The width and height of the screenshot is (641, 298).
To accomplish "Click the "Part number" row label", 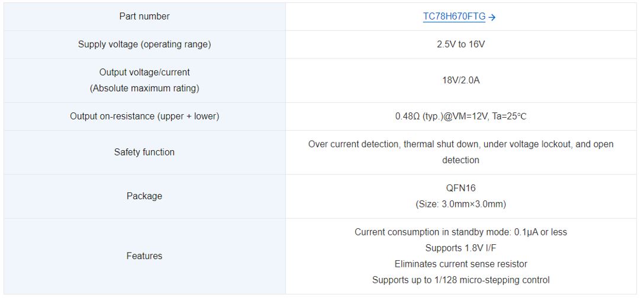I will tap(144, 17).
